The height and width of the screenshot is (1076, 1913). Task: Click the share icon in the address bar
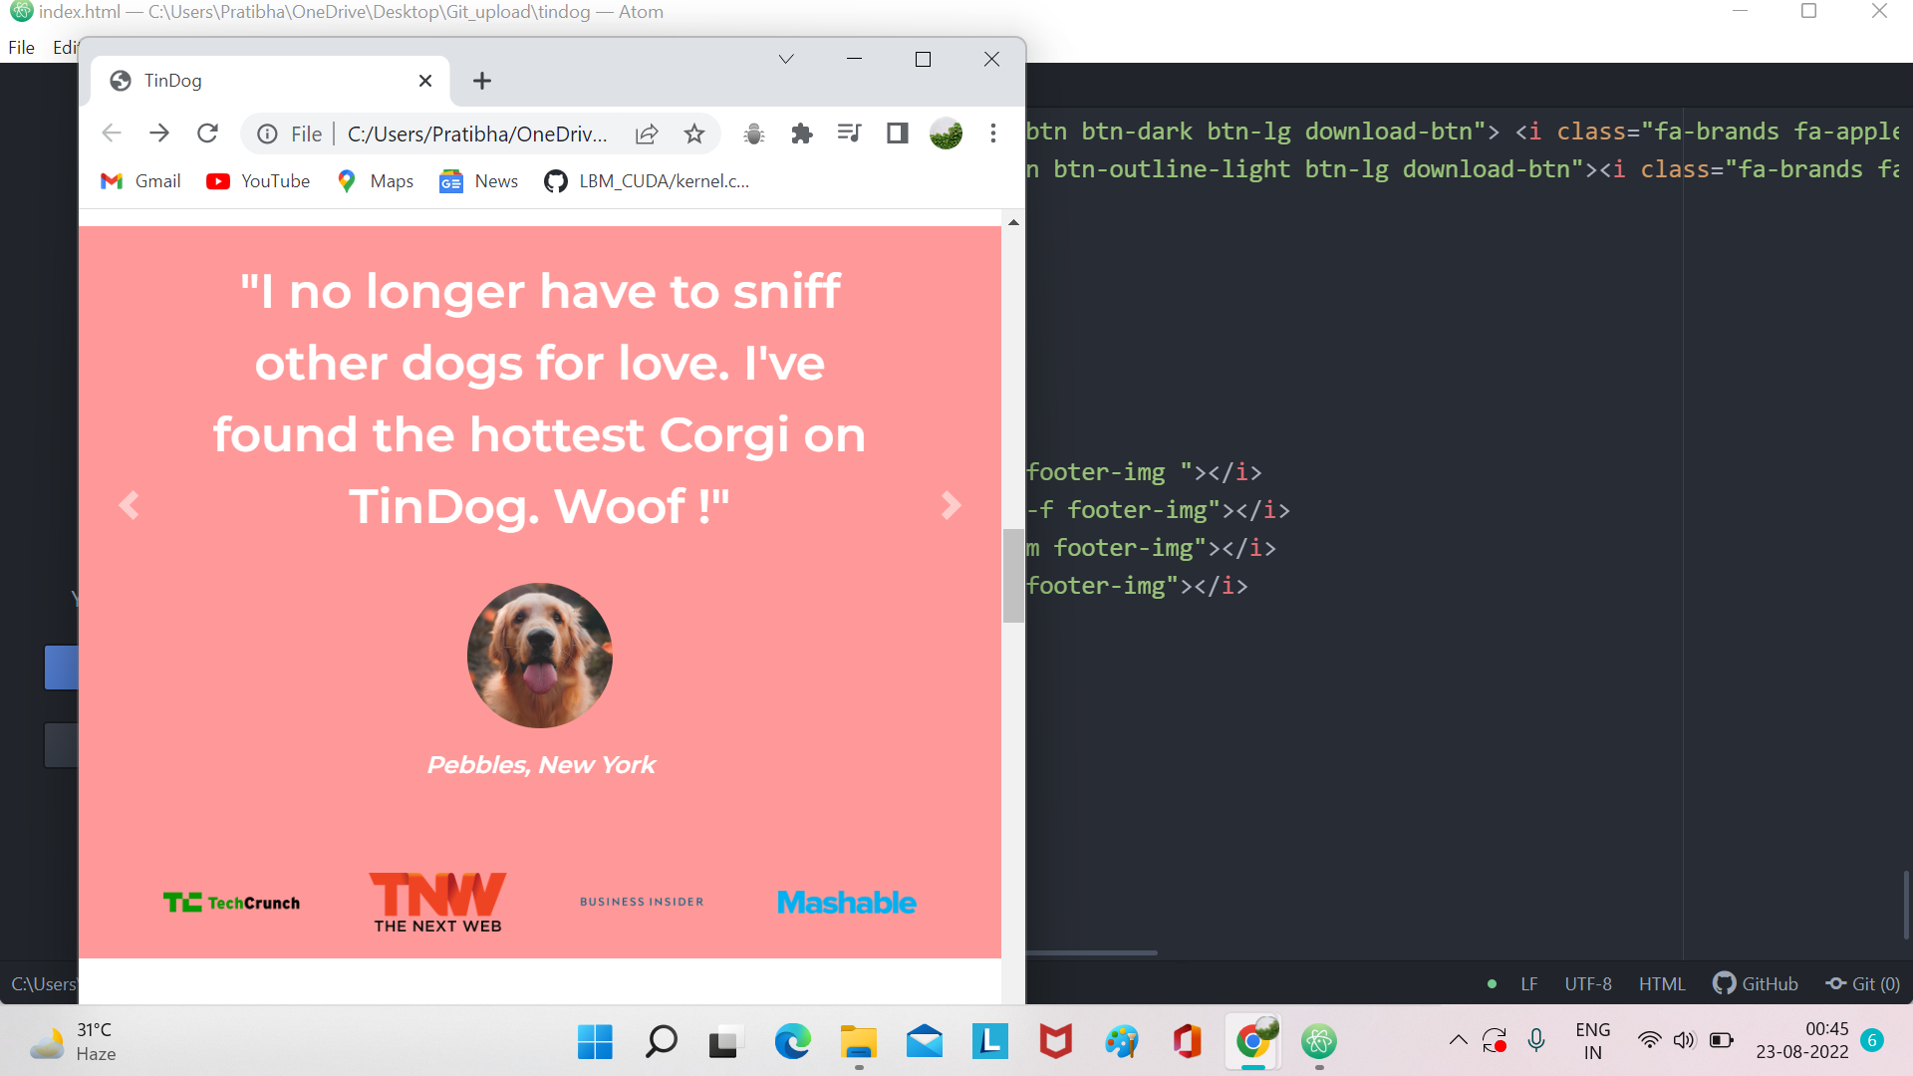647,133
